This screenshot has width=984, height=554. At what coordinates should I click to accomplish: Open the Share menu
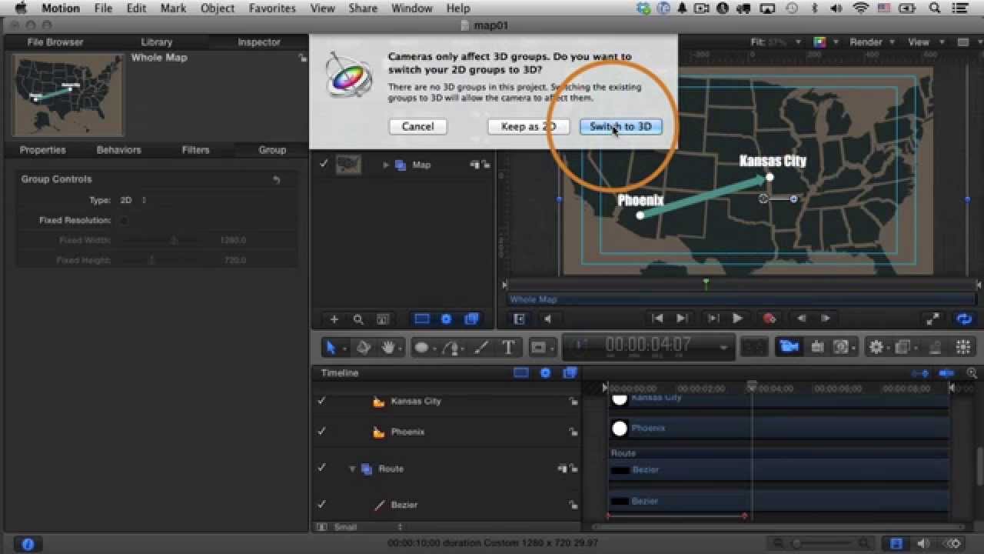[362, 8]
